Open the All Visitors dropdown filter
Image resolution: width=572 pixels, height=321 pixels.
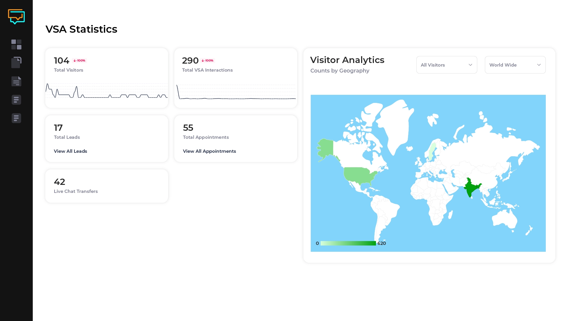pyautogui.click(x=447, y=65)
